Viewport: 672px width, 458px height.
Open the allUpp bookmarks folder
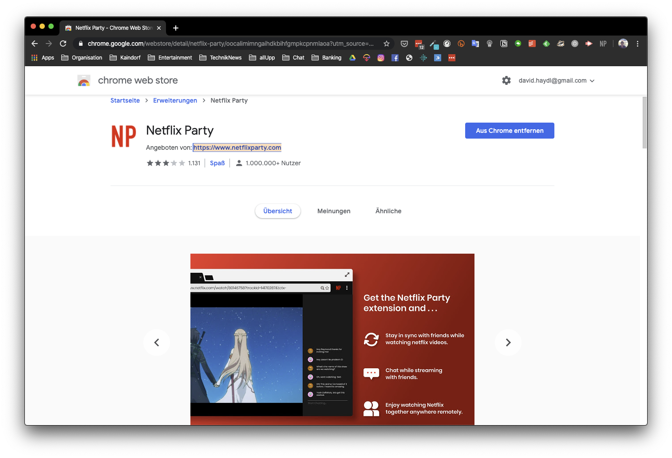click(x=262, y=58)
